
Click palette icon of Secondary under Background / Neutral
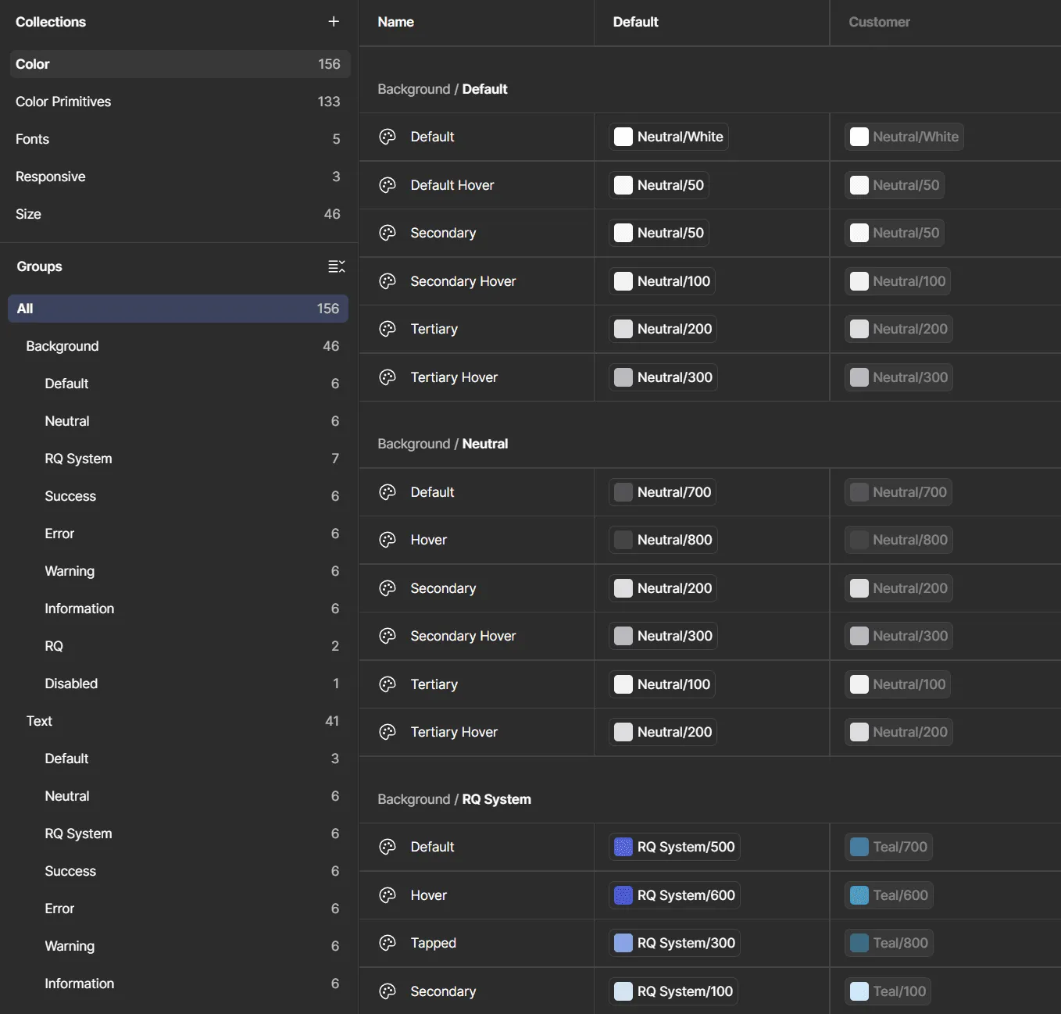(x=388, y=588)
